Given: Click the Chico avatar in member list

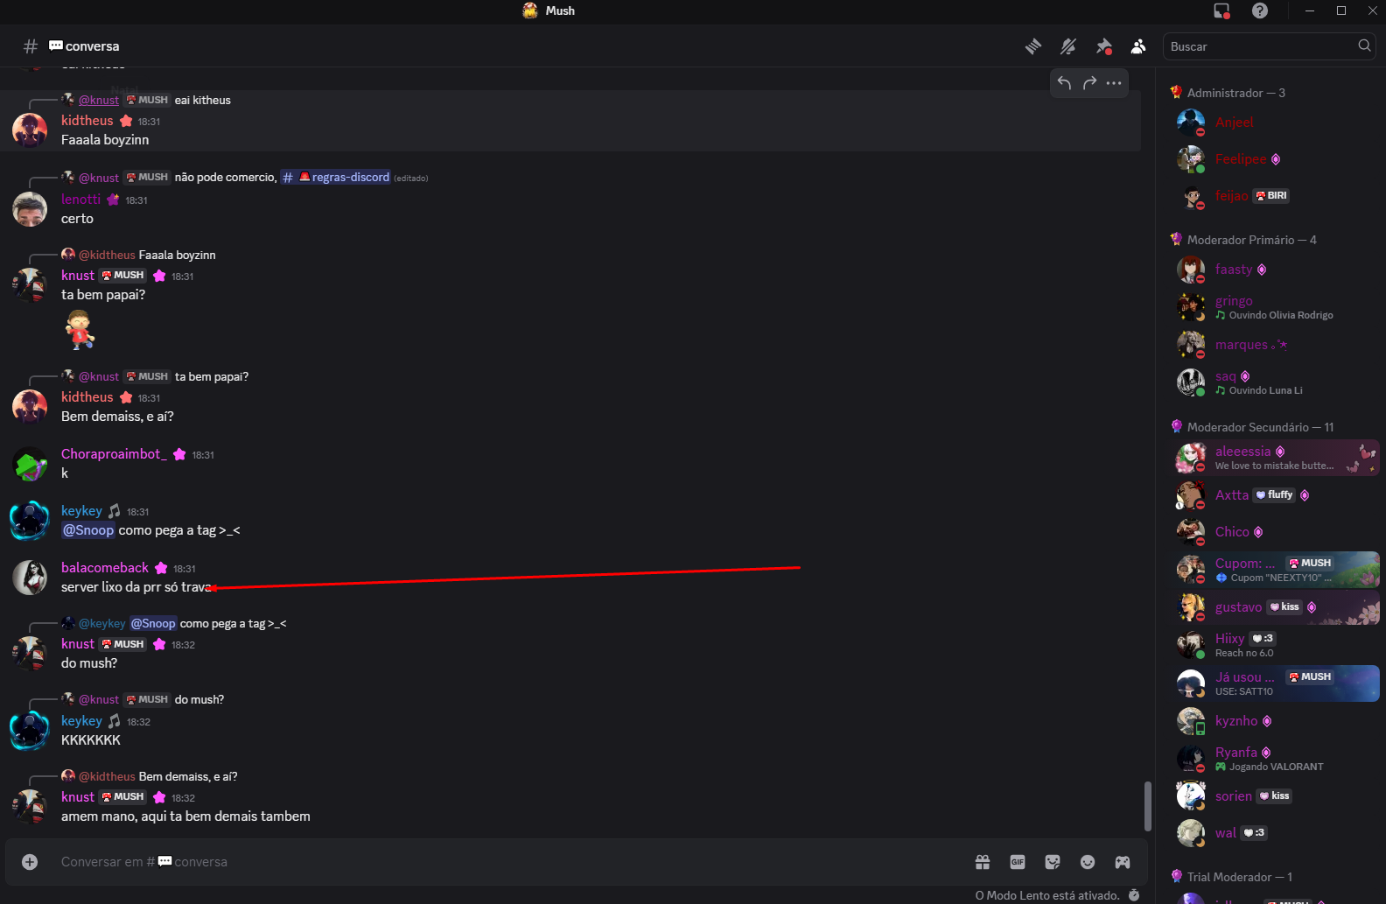Looking at the screenshot, I should pyautogui.click(x=1191, y=532).
